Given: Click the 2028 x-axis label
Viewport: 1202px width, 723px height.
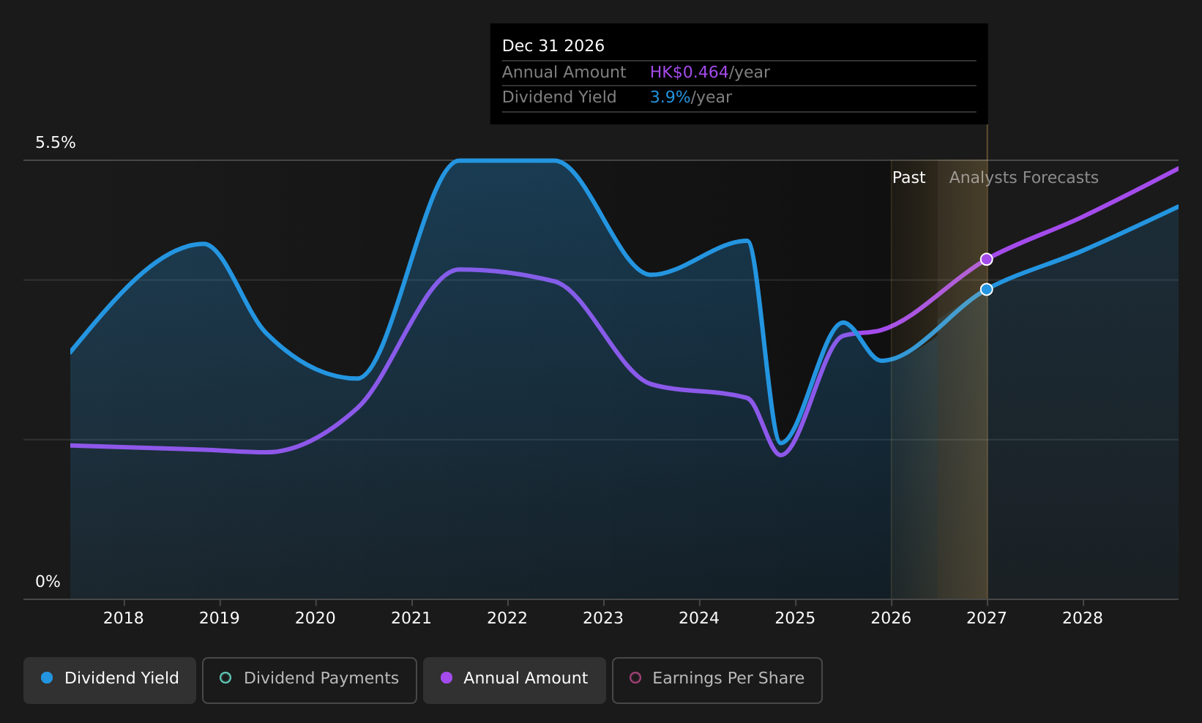Looking at the screenshot, I should 1083,618.
